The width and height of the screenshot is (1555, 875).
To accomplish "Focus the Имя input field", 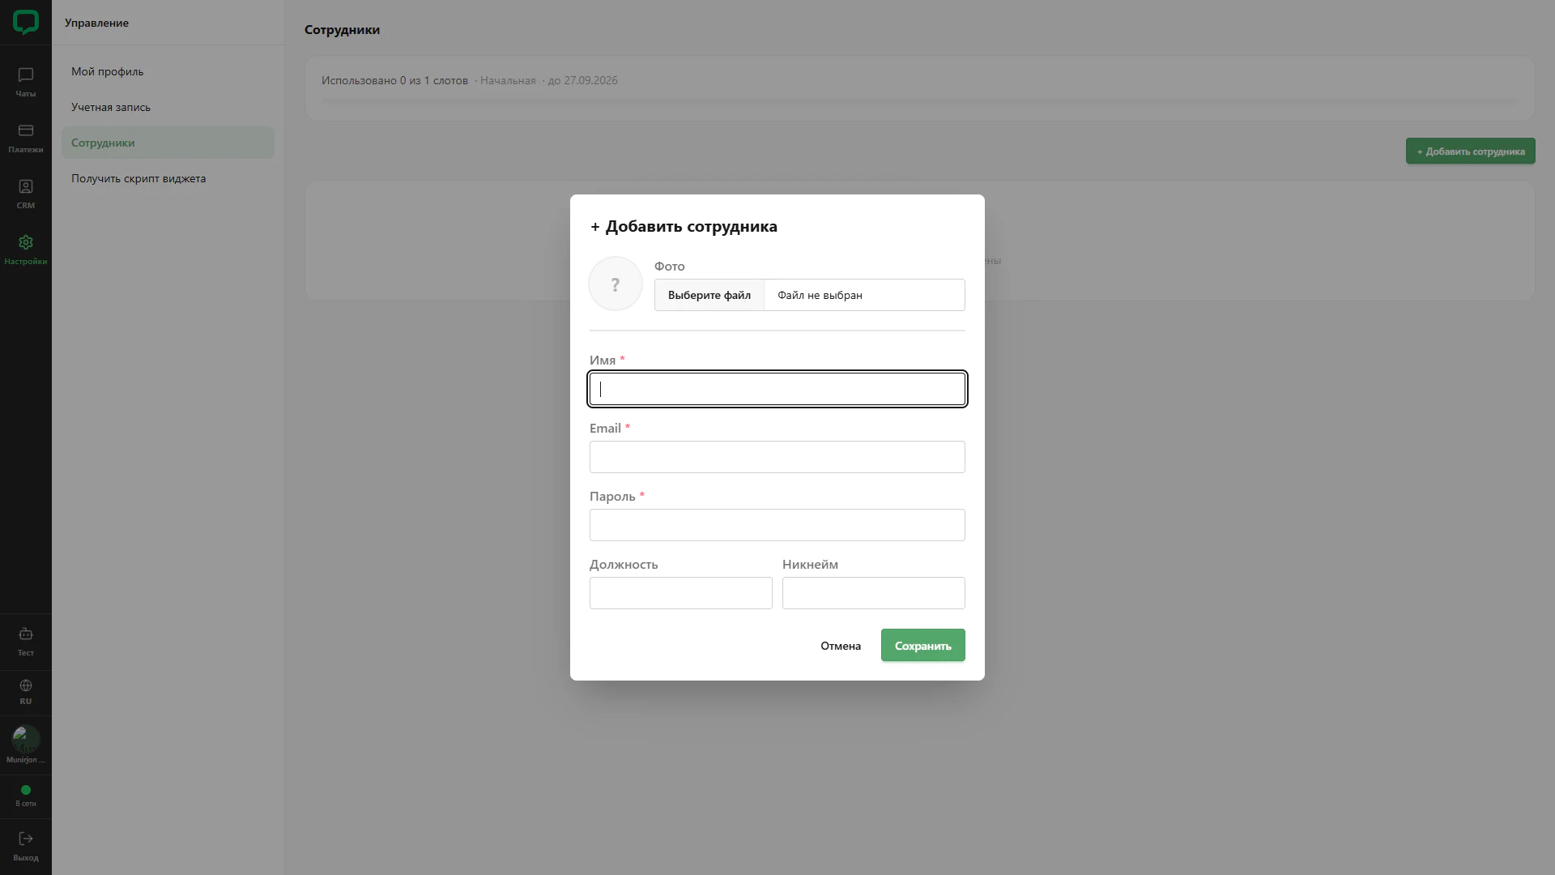I will pyautogui.click(x=777, y=389).
